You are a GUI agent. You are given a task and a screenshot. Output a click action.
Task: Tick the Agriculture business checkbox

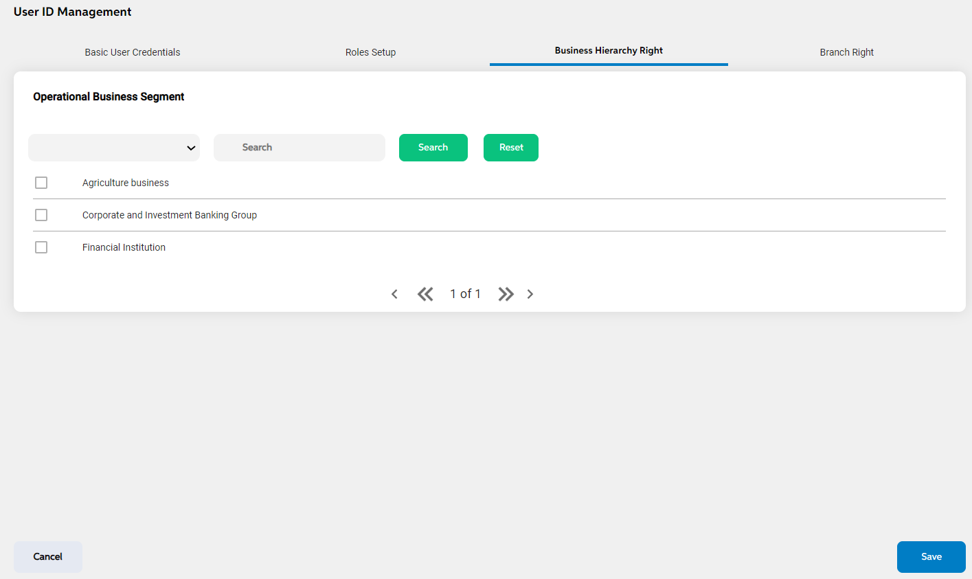[41, 183]
